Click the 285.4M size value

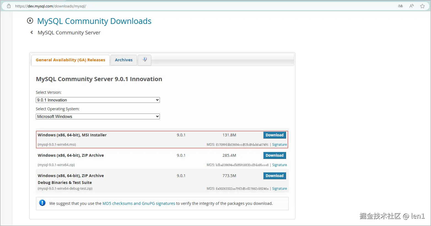point(229,155)
